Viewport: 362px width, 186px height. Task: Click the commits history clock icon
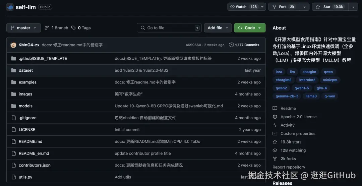click(x=231, y=45)
